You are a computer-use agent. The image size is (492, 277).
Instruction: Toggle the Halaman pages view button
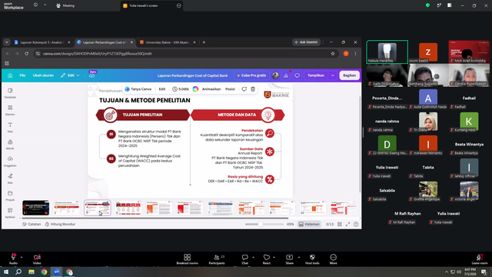click(x=309, y=224)
